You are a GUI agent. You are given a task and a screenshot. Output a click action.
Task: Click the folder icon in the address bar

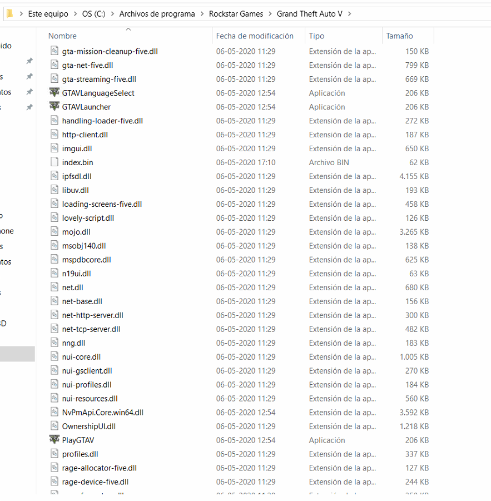(10, 14)
